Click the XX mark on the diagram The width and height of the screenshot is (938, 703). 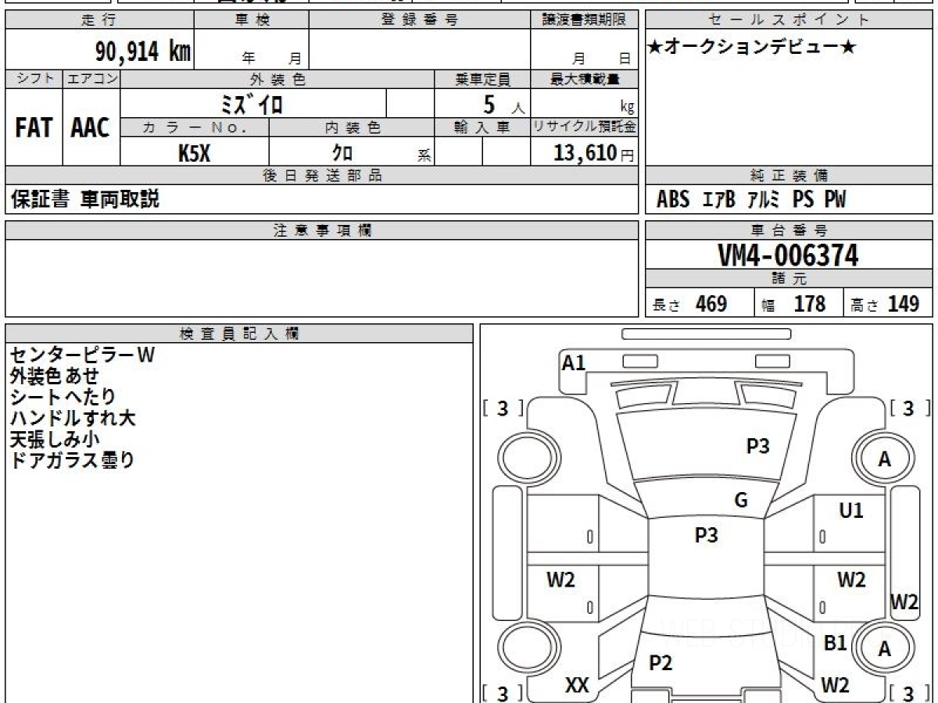(577, 686)
